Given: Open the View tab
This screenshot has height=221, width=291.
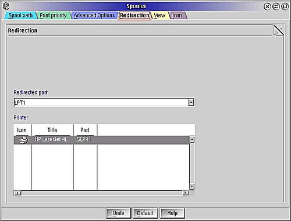Looking at the screenshot, I should (x=159, y=16).
